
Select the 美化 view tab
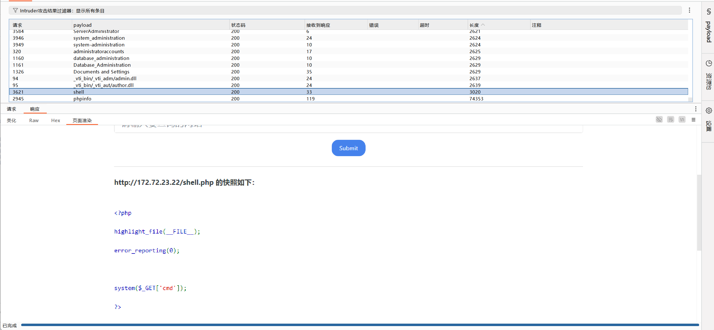(12, 120)
